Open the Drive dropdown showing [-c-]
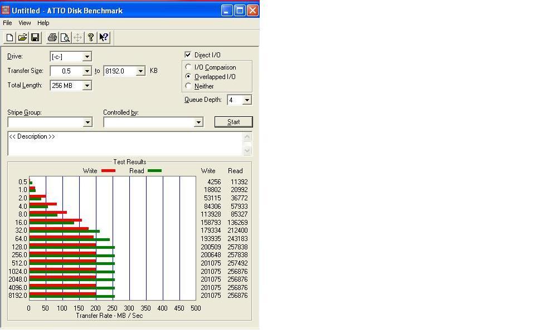The image size is (535, 334). [87, 57]
